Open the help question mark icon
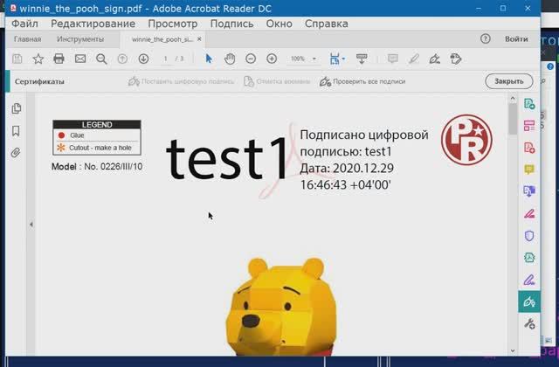Image resolution: width=559 pixels, height=367 pixels. 486,38
